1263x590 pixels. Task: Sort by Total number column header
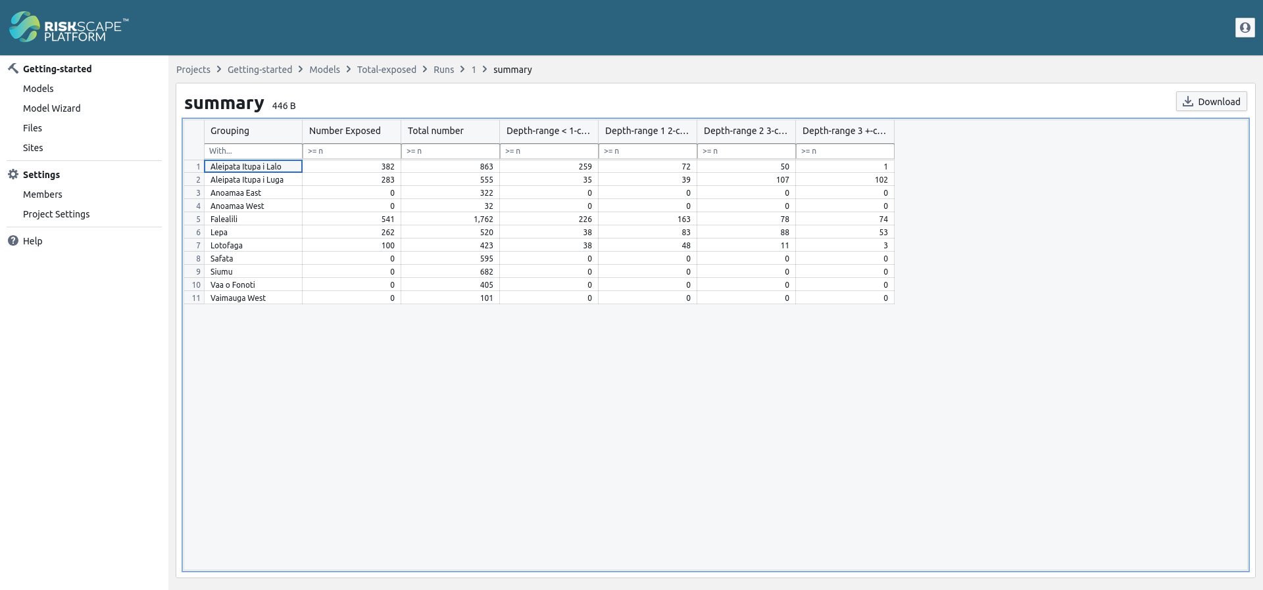451,131
